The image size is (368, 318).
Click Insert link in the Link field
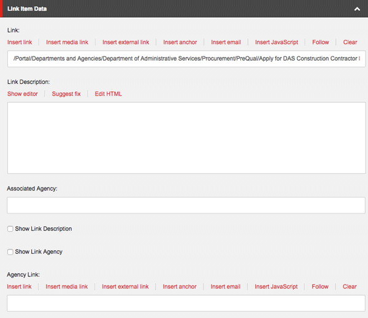pyautogui.click(x=20, y=42)
